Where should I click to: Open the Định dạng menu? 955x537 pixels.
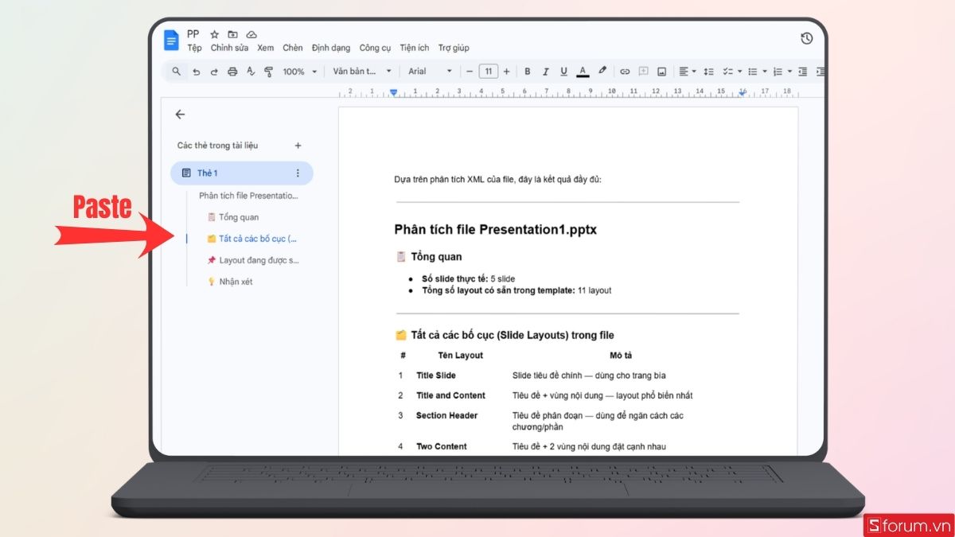point(331,48)
